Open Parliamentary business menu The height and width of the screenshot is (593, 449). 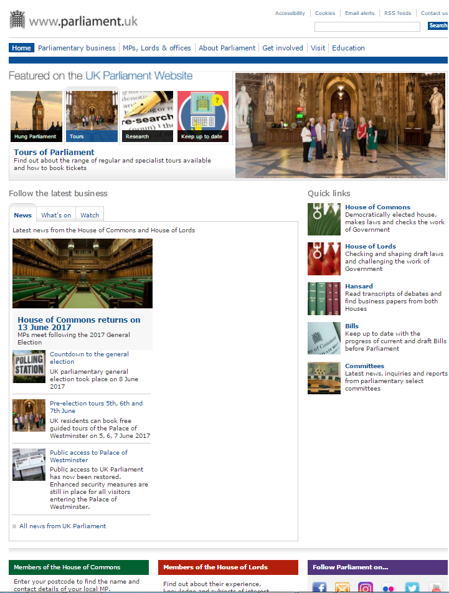coord(77,48)
